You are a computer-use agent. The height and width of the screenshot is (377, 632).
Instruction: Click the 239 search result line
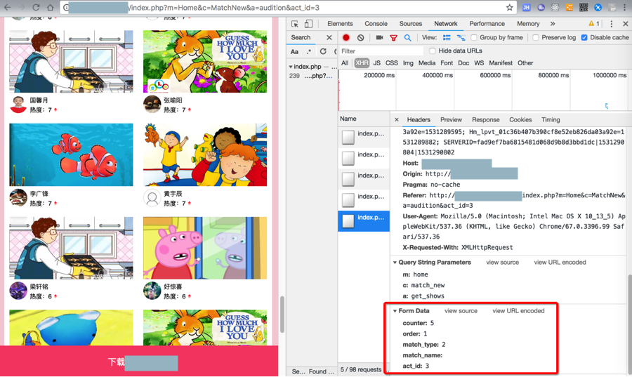coord(311,76)
